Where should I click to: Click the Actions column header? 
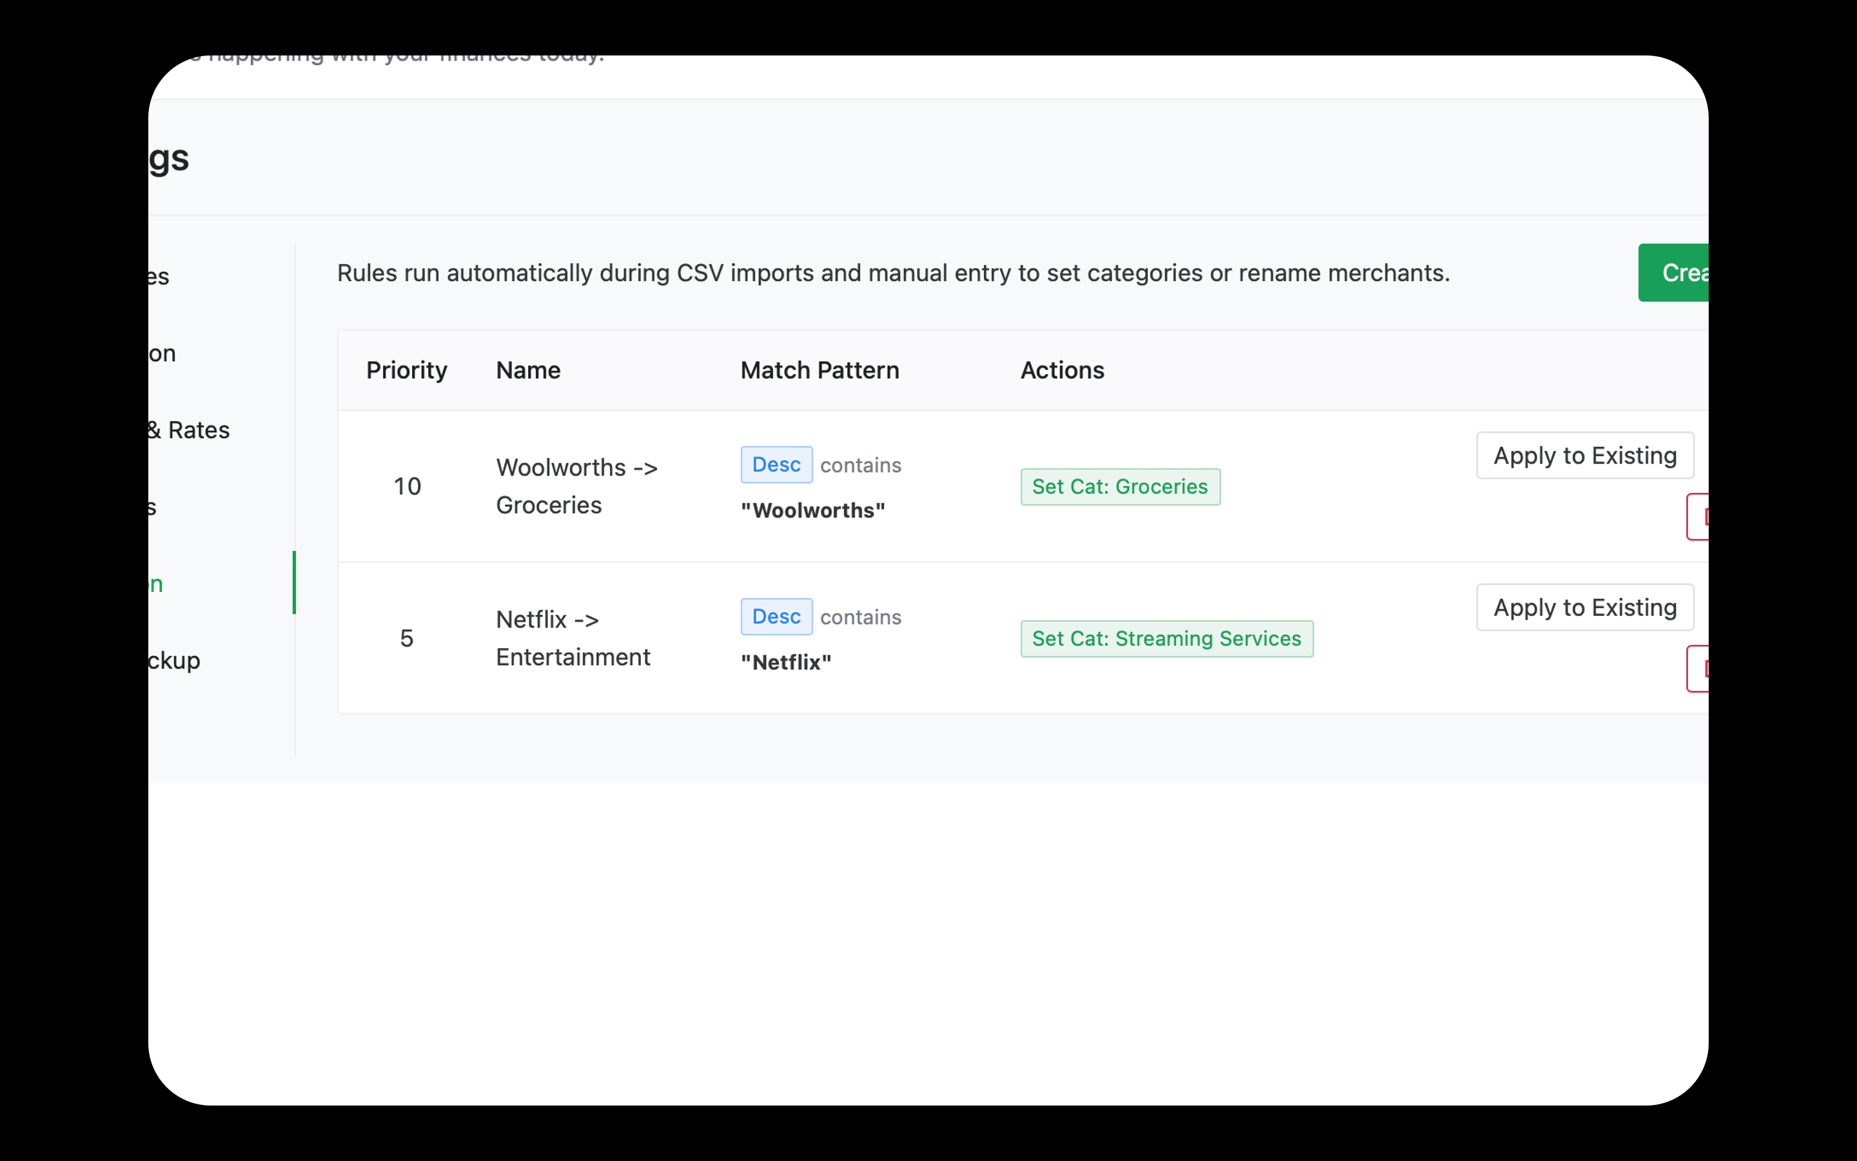(1062, 370)
